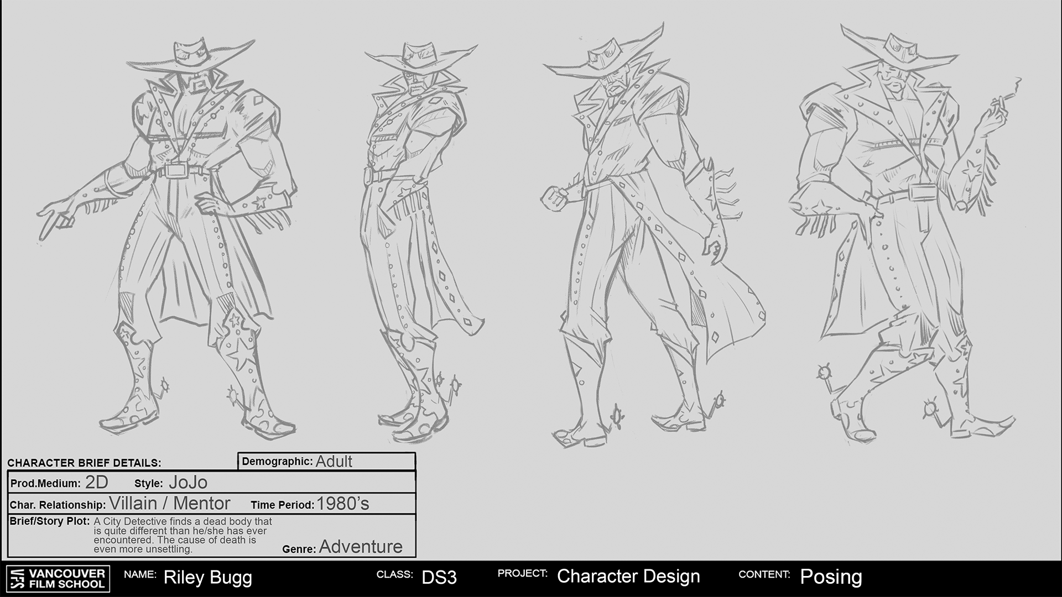Click the 'Adult' demographic value
This screenshot has height=597, width=1062.
click(x=334, y=462)
